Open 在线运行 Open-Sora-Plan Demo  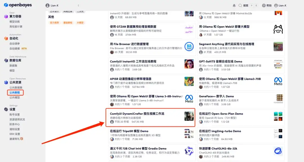[221, 114]
